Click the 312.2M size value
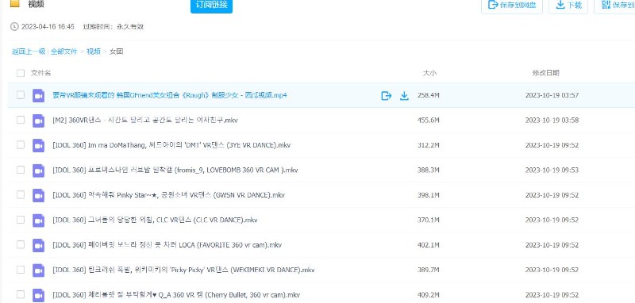The height and width of the screenshot is (303, 635). tap(429, 145)
